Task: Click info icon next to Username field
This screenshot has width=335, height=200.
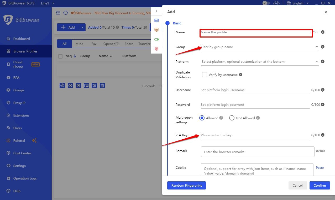Action: (323, 90)
